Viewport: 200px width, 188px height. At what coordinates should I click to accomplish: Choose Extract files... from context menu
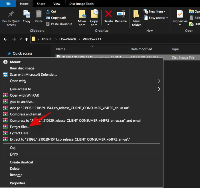pyautogui.click(x=82, y=127)
